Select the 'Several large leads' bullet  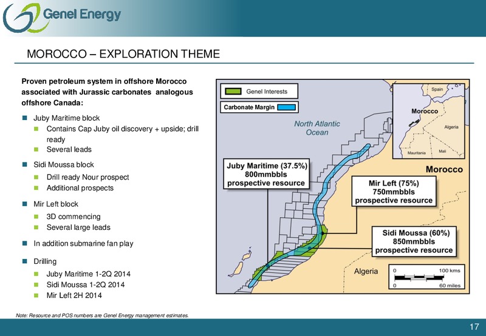point(78,227)
